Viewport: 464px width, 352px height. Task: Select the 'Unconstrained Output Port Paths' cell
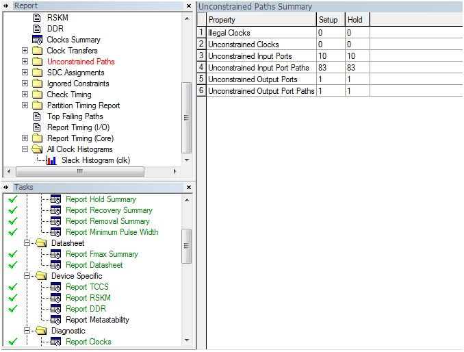point(261,91)
